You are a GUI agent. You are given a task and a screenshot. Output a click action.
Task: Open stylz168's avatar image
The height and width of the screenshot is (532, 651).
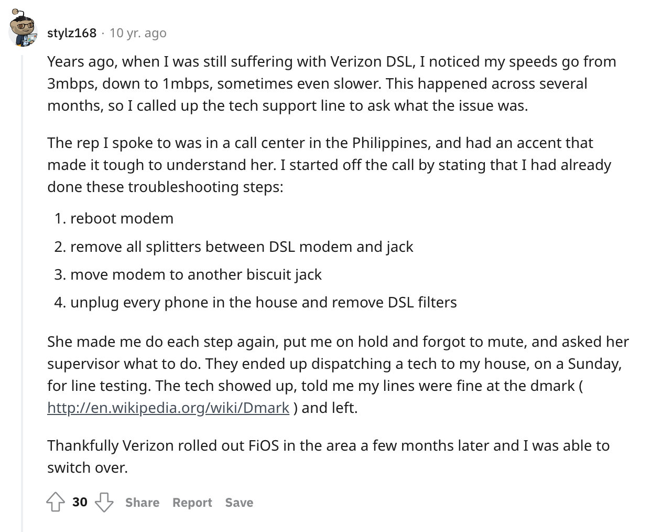(23, 30)
